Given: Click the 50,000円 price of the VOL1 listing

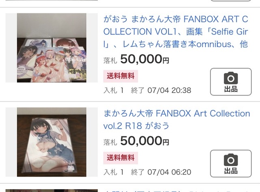Looking at the screenshot, I should pyautogui.click(x=145, y=59).
